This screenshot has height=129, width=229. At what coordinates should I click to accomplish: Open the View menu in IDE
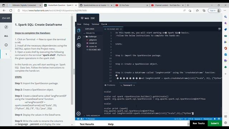pyautogui.click(x=79, y=24)
